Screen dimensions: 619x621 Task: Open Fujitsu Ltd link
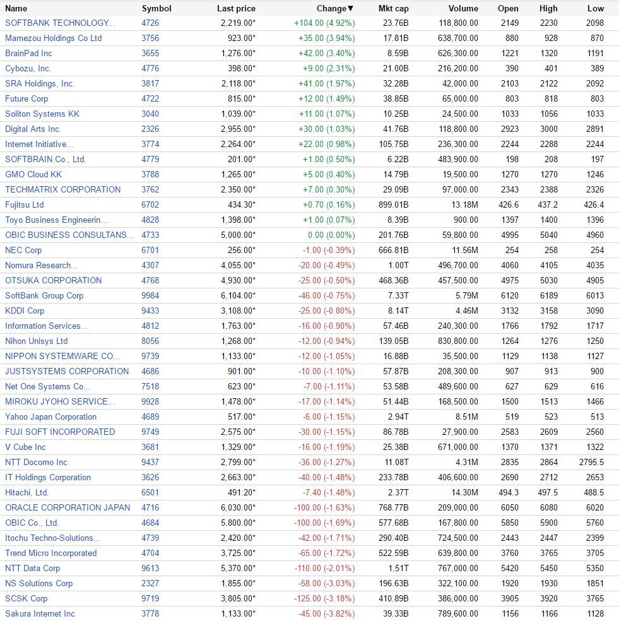[x=24, y=204]
